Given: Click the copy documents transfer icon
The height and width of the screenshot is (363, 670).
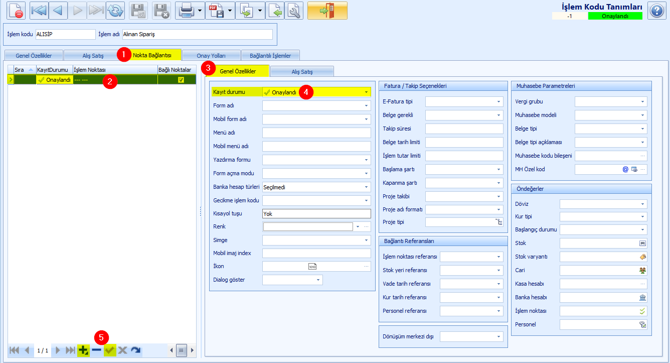Looking at the screenshot, I should [247, 11].
